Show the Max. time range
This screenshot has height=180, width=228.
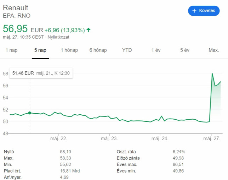[x=213, y=50]
